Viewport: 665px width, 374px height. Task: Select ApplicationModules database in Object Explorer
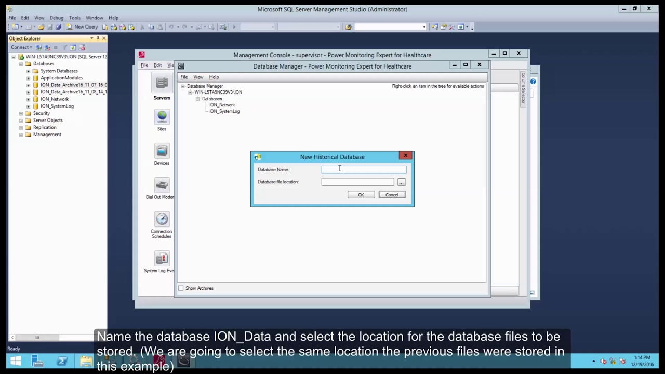61,78
